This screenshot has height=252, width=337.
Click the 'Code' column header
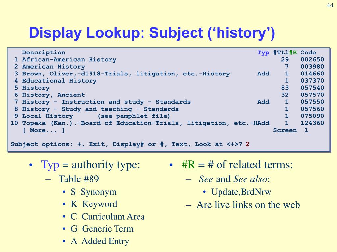pos(308,52)
